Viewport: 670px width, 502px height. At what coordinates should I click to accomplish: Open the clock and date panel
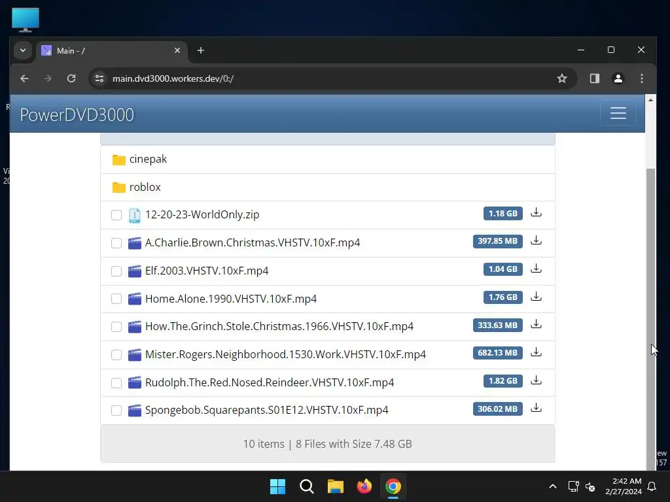pyautogui.click(x=624, y=486)
